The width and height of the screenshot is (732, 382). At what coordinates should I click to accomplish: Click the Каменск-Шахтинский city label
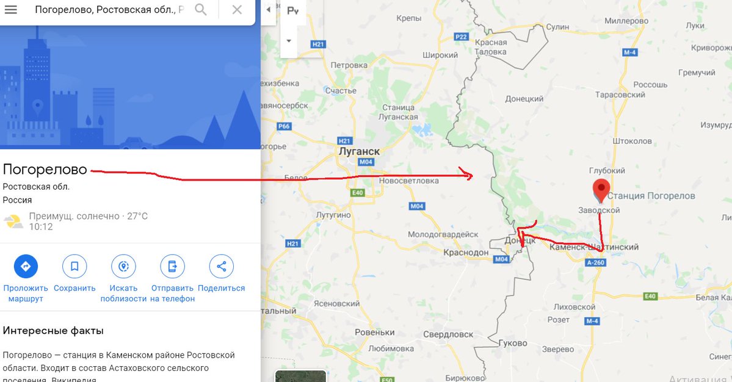pos(594,247)
